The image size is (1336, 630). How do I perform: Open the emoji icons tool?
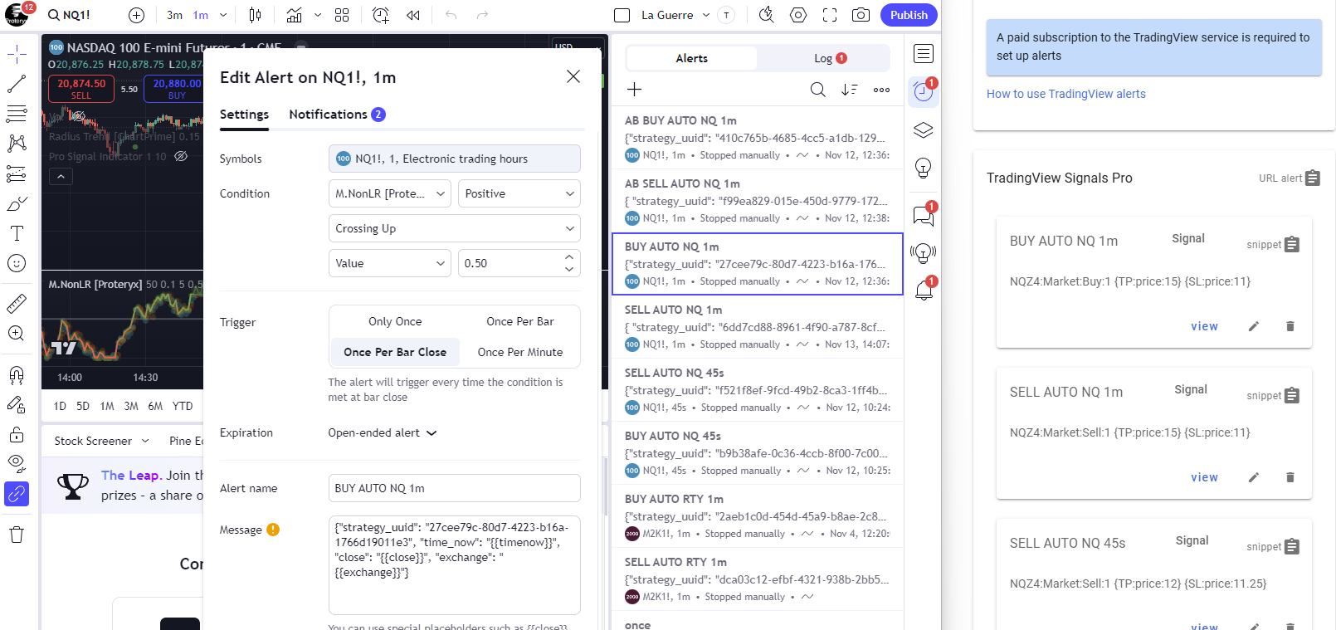pos(17,263)
